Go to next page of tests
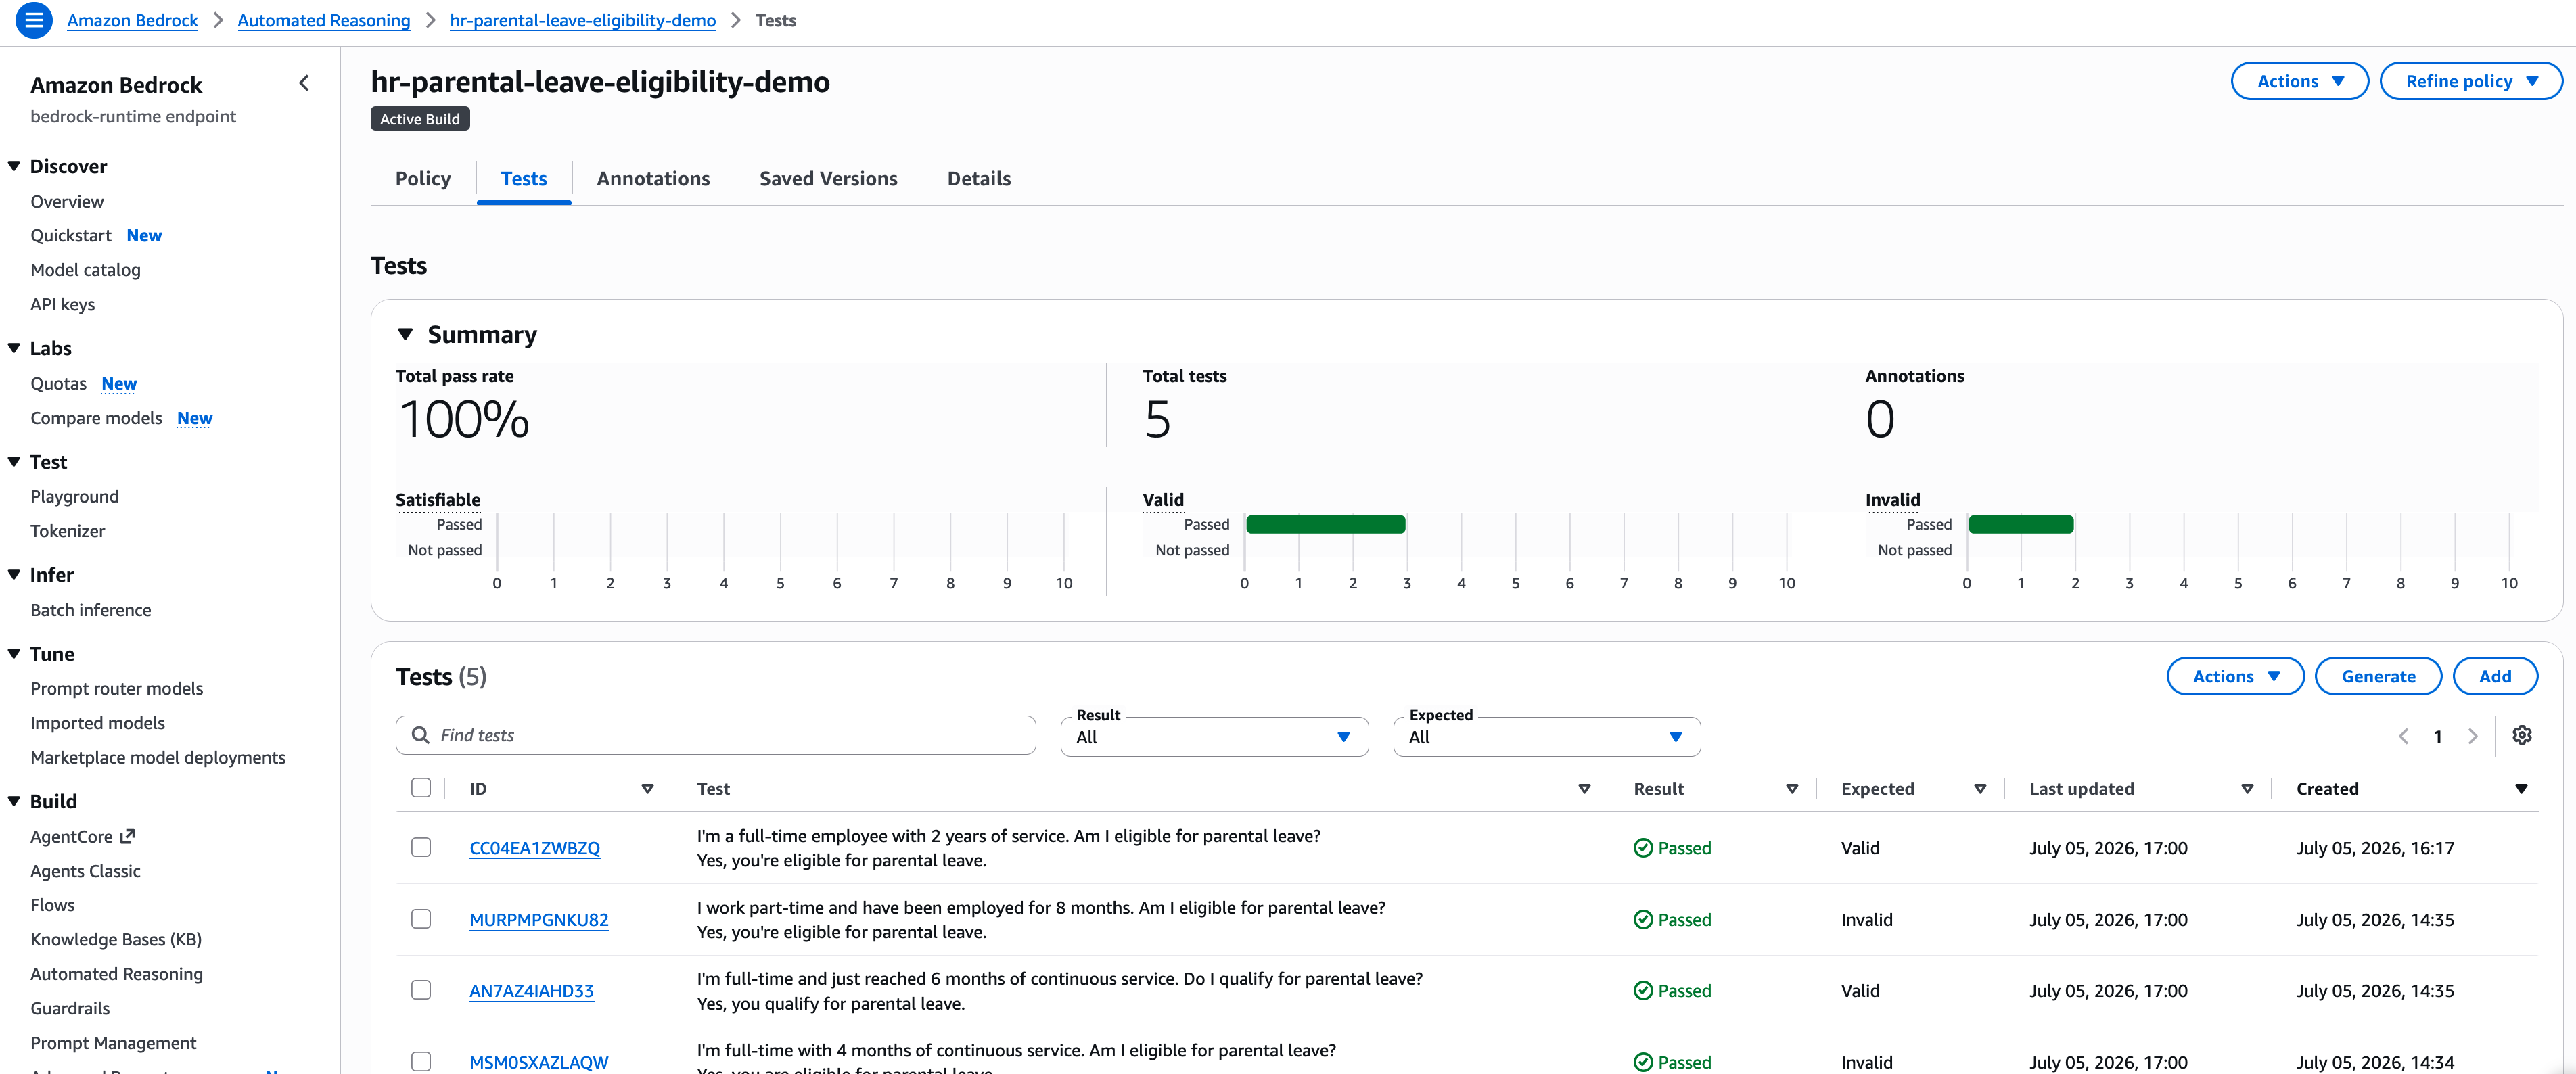This screenshot has height=1074, width=2576. tap(2472, 736)
